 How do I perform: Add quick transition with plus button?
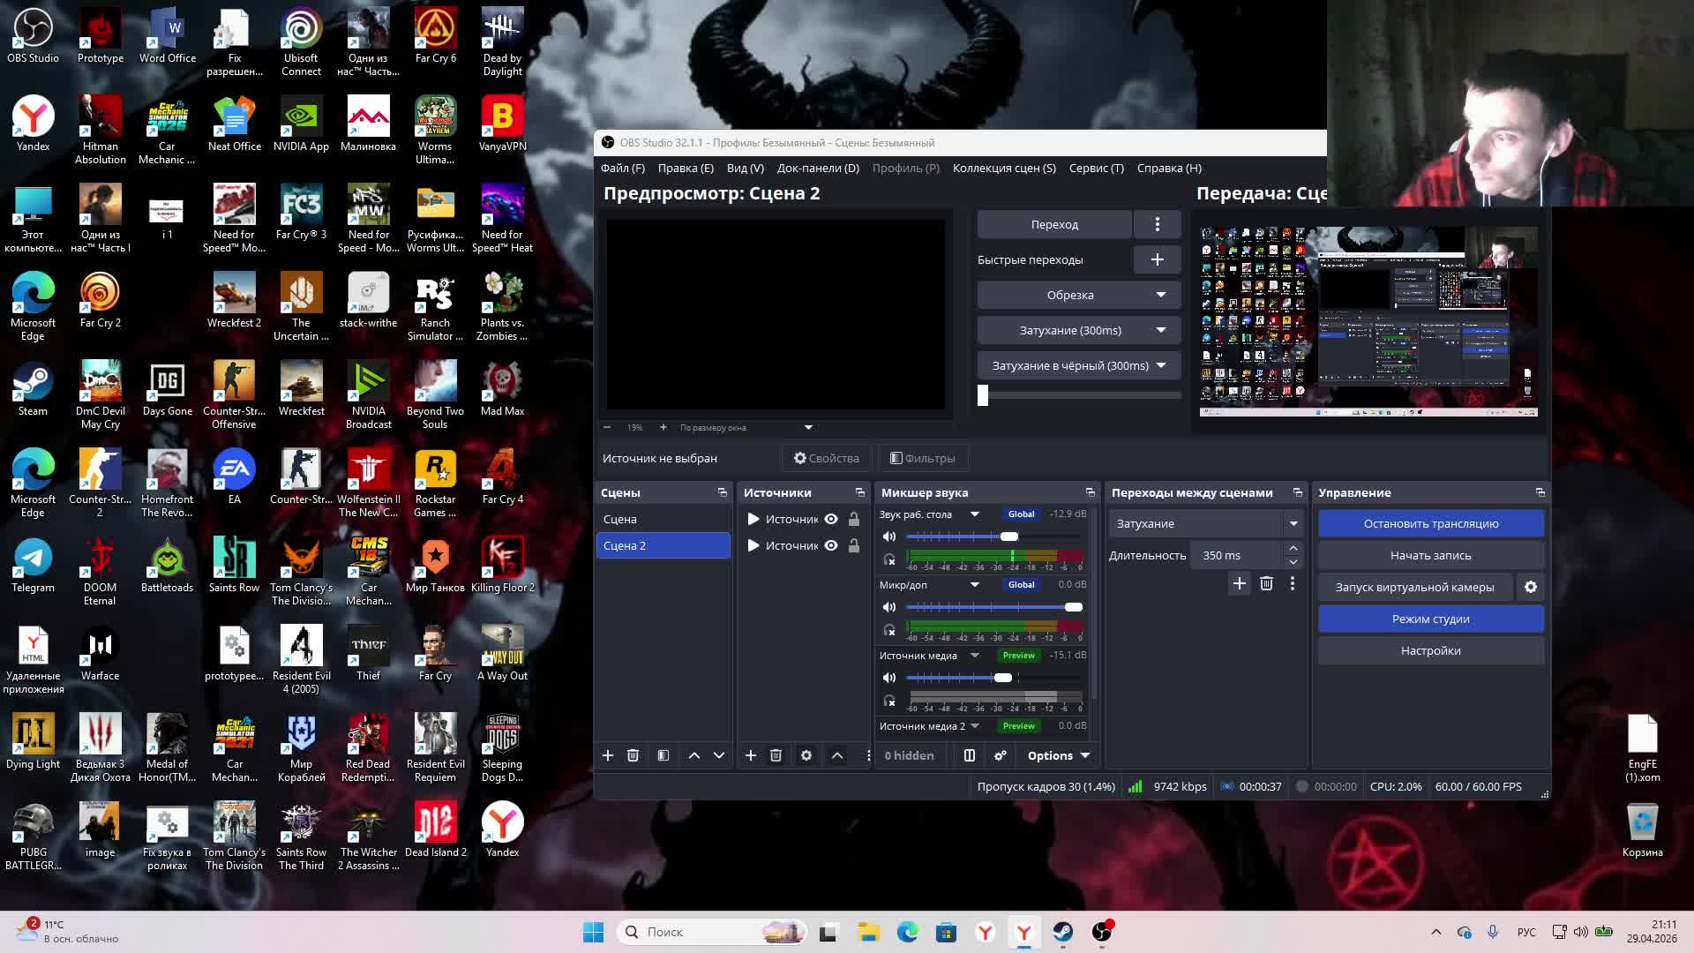pos(1157,259)
